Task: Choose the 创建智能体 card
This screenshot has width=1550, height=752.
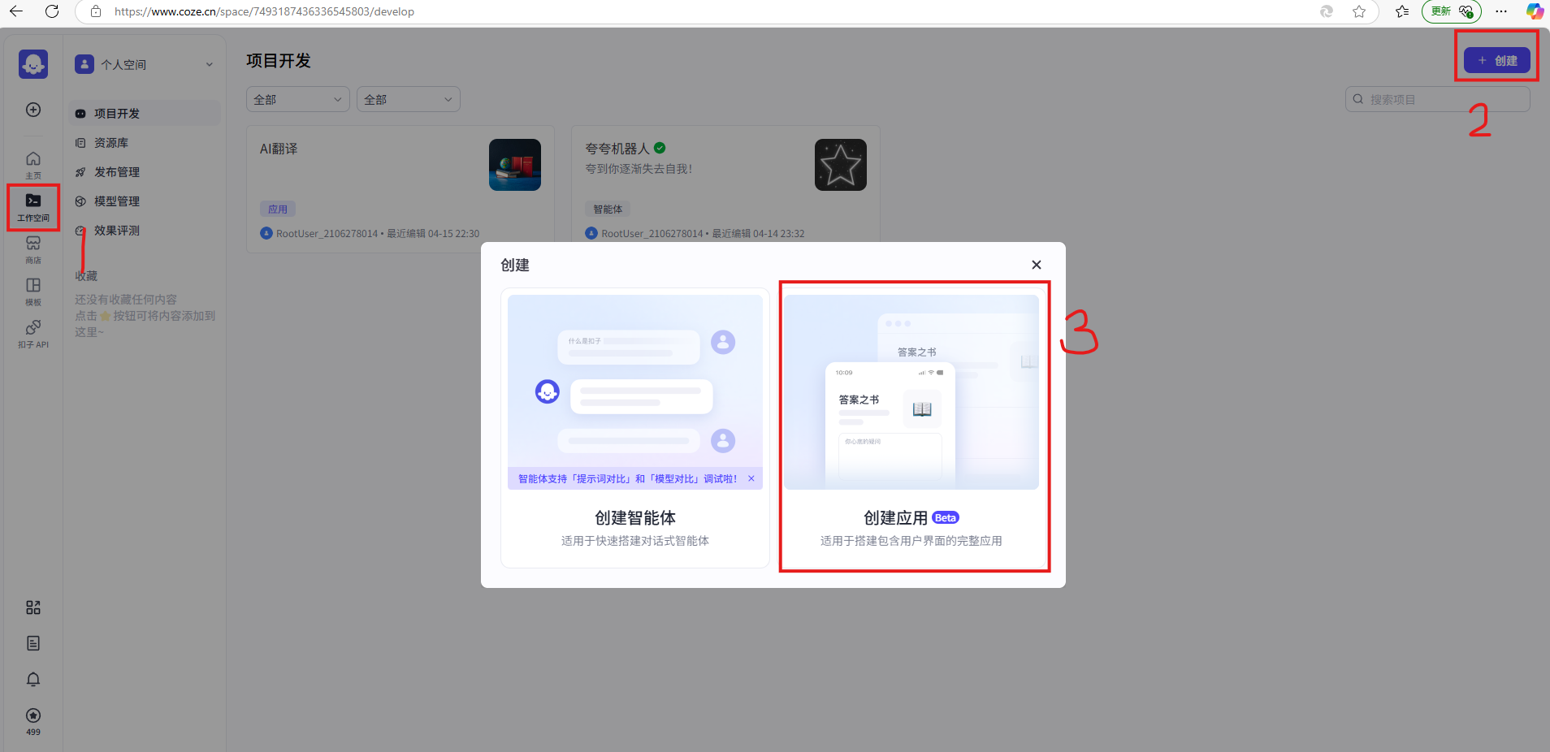Action: tap(635, 428)
